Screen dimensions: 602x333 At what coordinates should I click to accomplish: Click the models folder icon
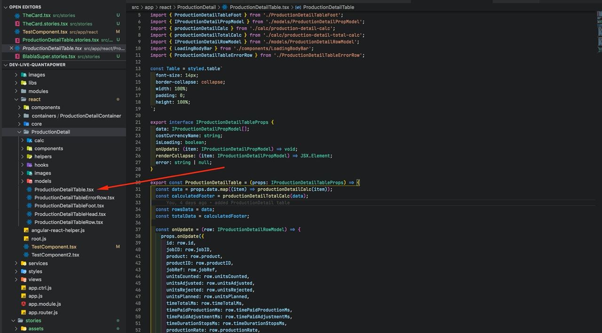click(30, 181)
